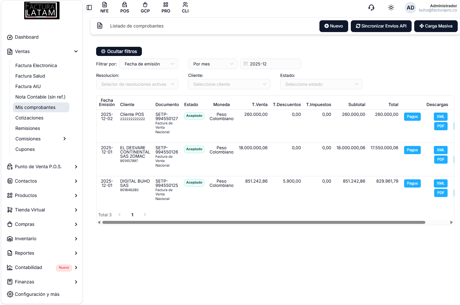Screen dimensions: 460x305
Task: Open the Fecha de emisión dropdown
Action: (x=149, y=64)
